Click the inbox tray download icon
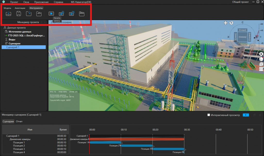The height and width of the screenshot is (156, 264). click(x=9, y=14)
